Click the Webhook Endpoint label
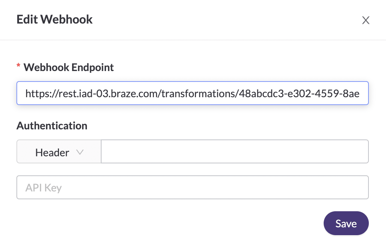 68,68
